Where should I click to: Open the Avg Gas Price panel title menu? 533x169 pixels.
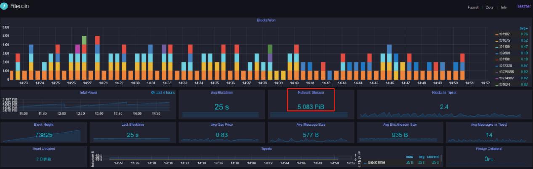tap(222, 125)
